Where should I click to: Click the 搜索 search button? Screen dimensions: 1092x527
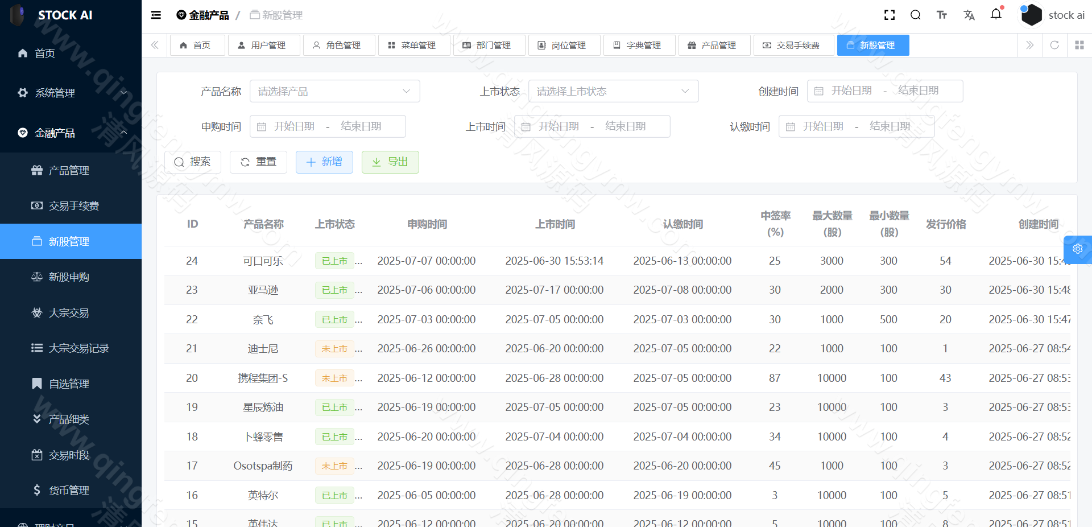pos(193,162)
